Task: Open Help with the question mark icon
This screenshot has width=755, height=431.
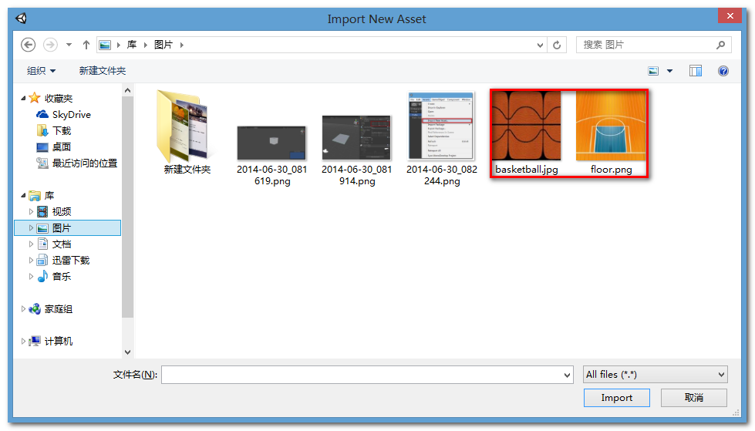Action: [x=723, y=71]
